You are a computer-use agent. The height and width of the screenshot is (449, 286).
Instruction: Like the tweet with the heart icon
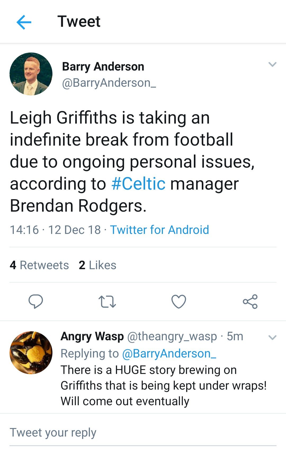[179, 302]
